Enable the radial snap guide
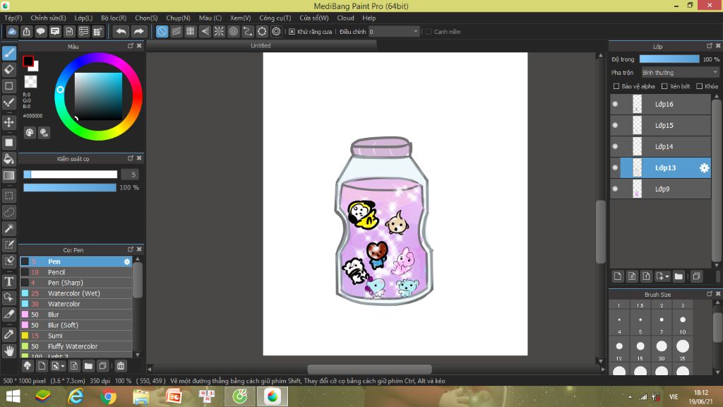Viewport: 723px width, 407px height. tap(219, 31)
